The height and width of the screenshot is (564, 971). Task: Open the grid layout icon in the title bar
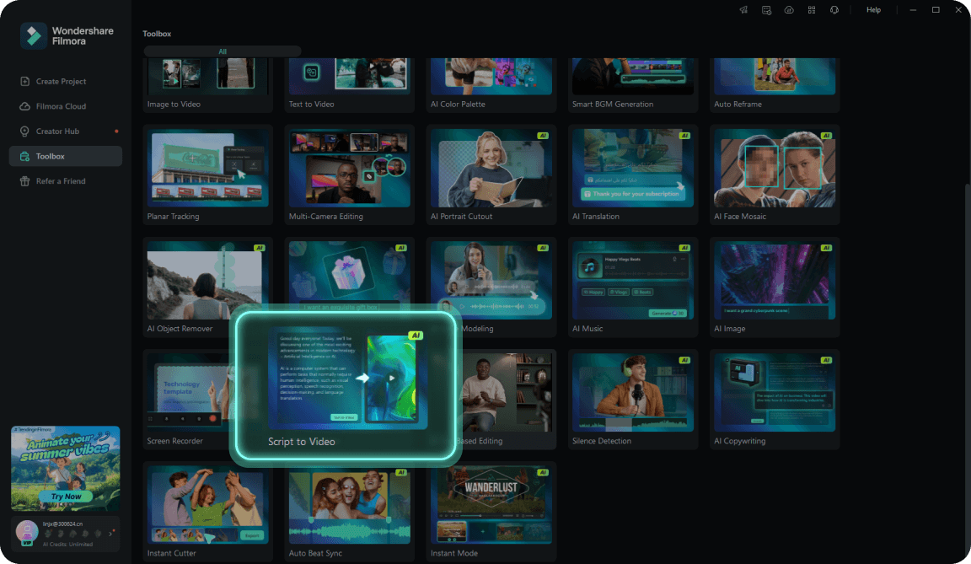(812, 10)
